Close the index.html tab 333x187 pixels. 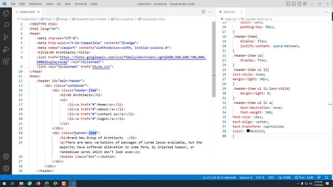click(x=39, y=12)
